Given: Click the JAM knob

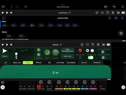Looking at the screenshot, I should tap(47, 53).
